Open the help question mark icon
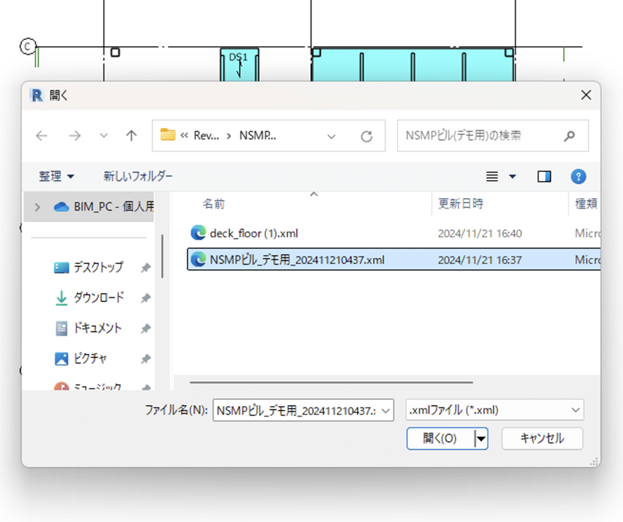Screen dimensions: 623x522 click(x=578, y=176)
